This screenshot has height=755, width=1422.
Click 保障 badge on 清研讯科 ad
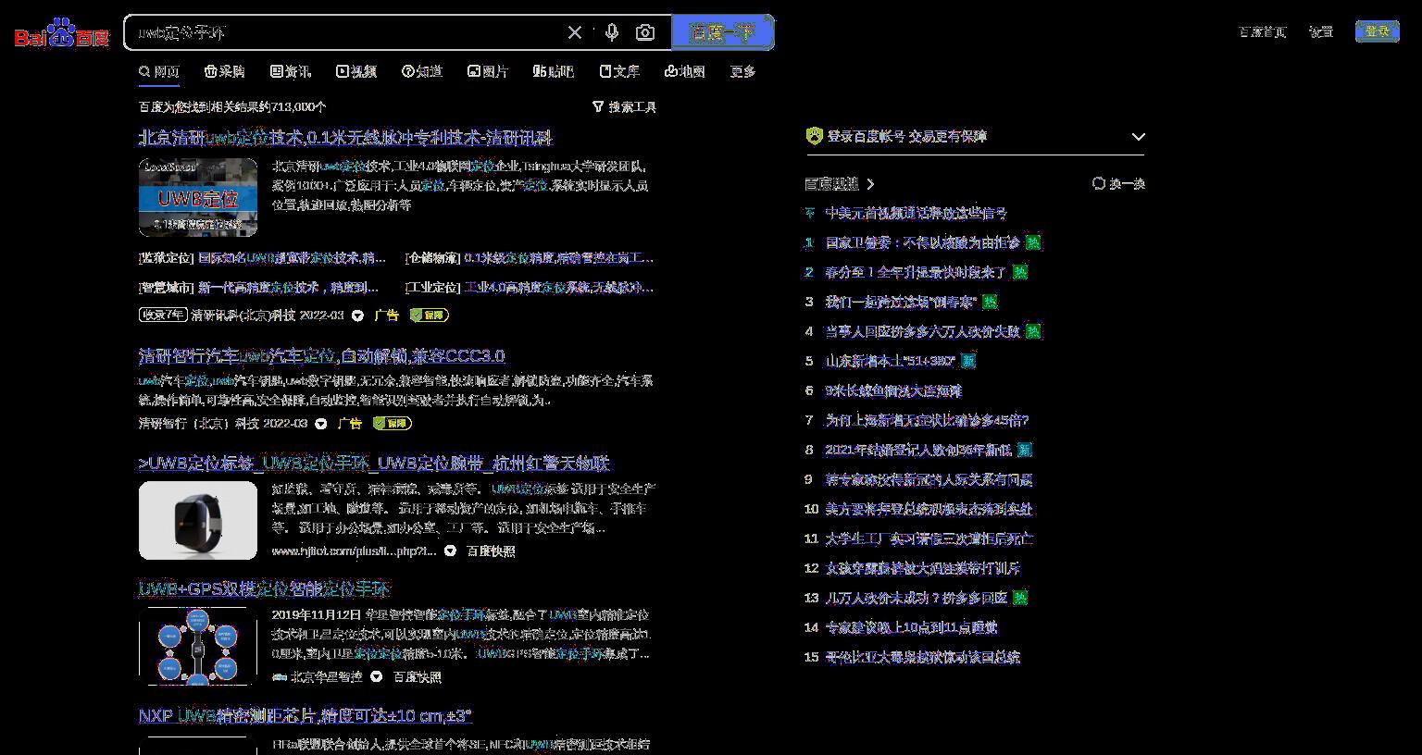pos(429,316)
